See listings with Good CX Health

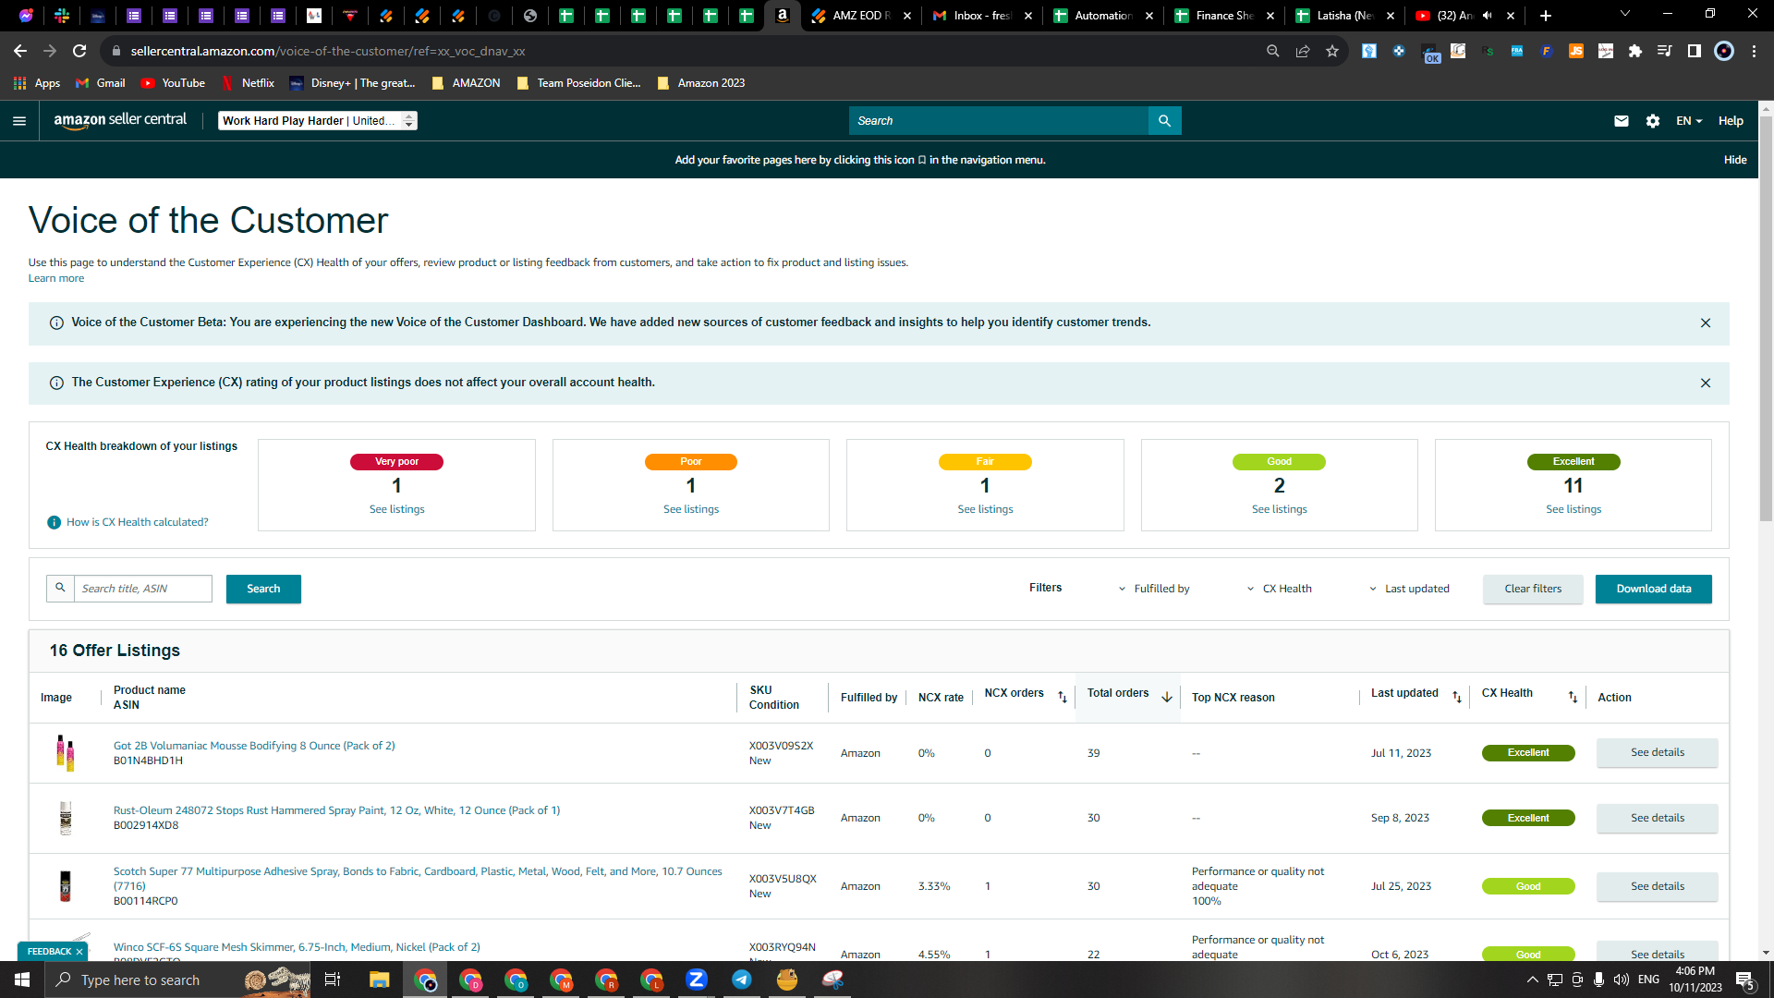pyautogui.click(x=1280, y=509)
